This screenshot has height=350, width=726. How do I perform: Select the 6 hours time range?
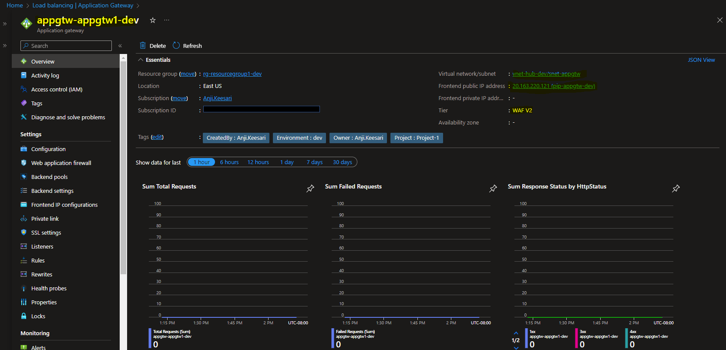229,162
